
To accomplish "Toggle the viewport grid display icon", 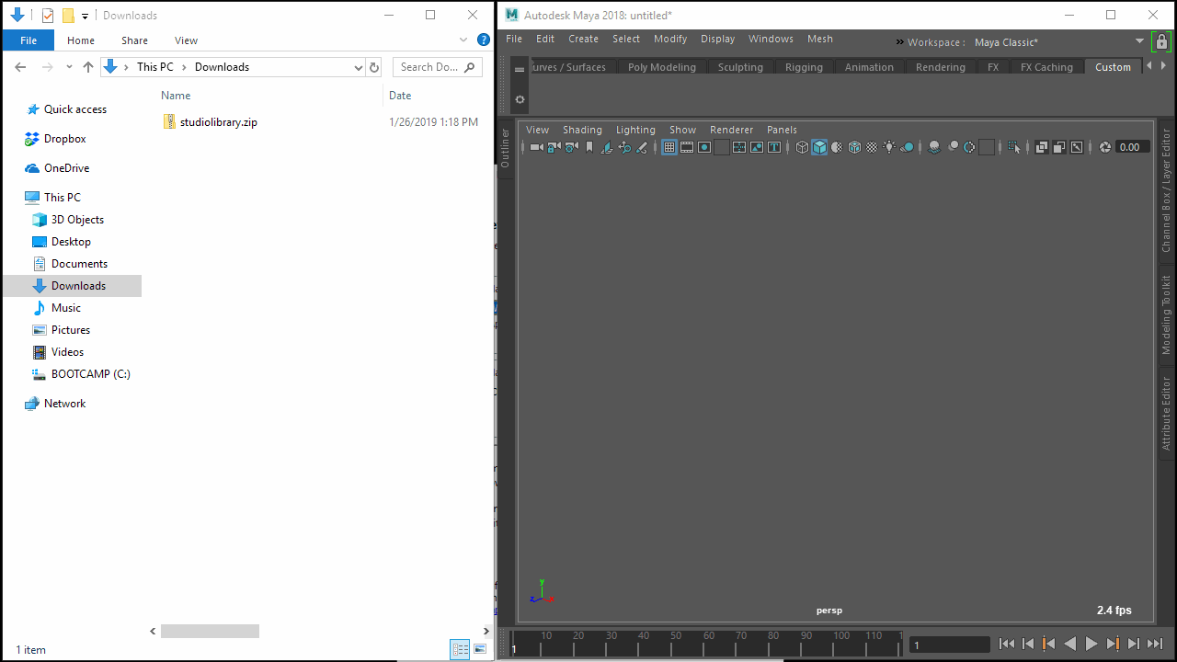I will point(668,146).
